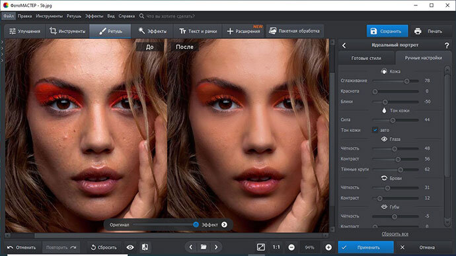
Task: Go back with the panel's left arrow
Action: coord(344,46)
